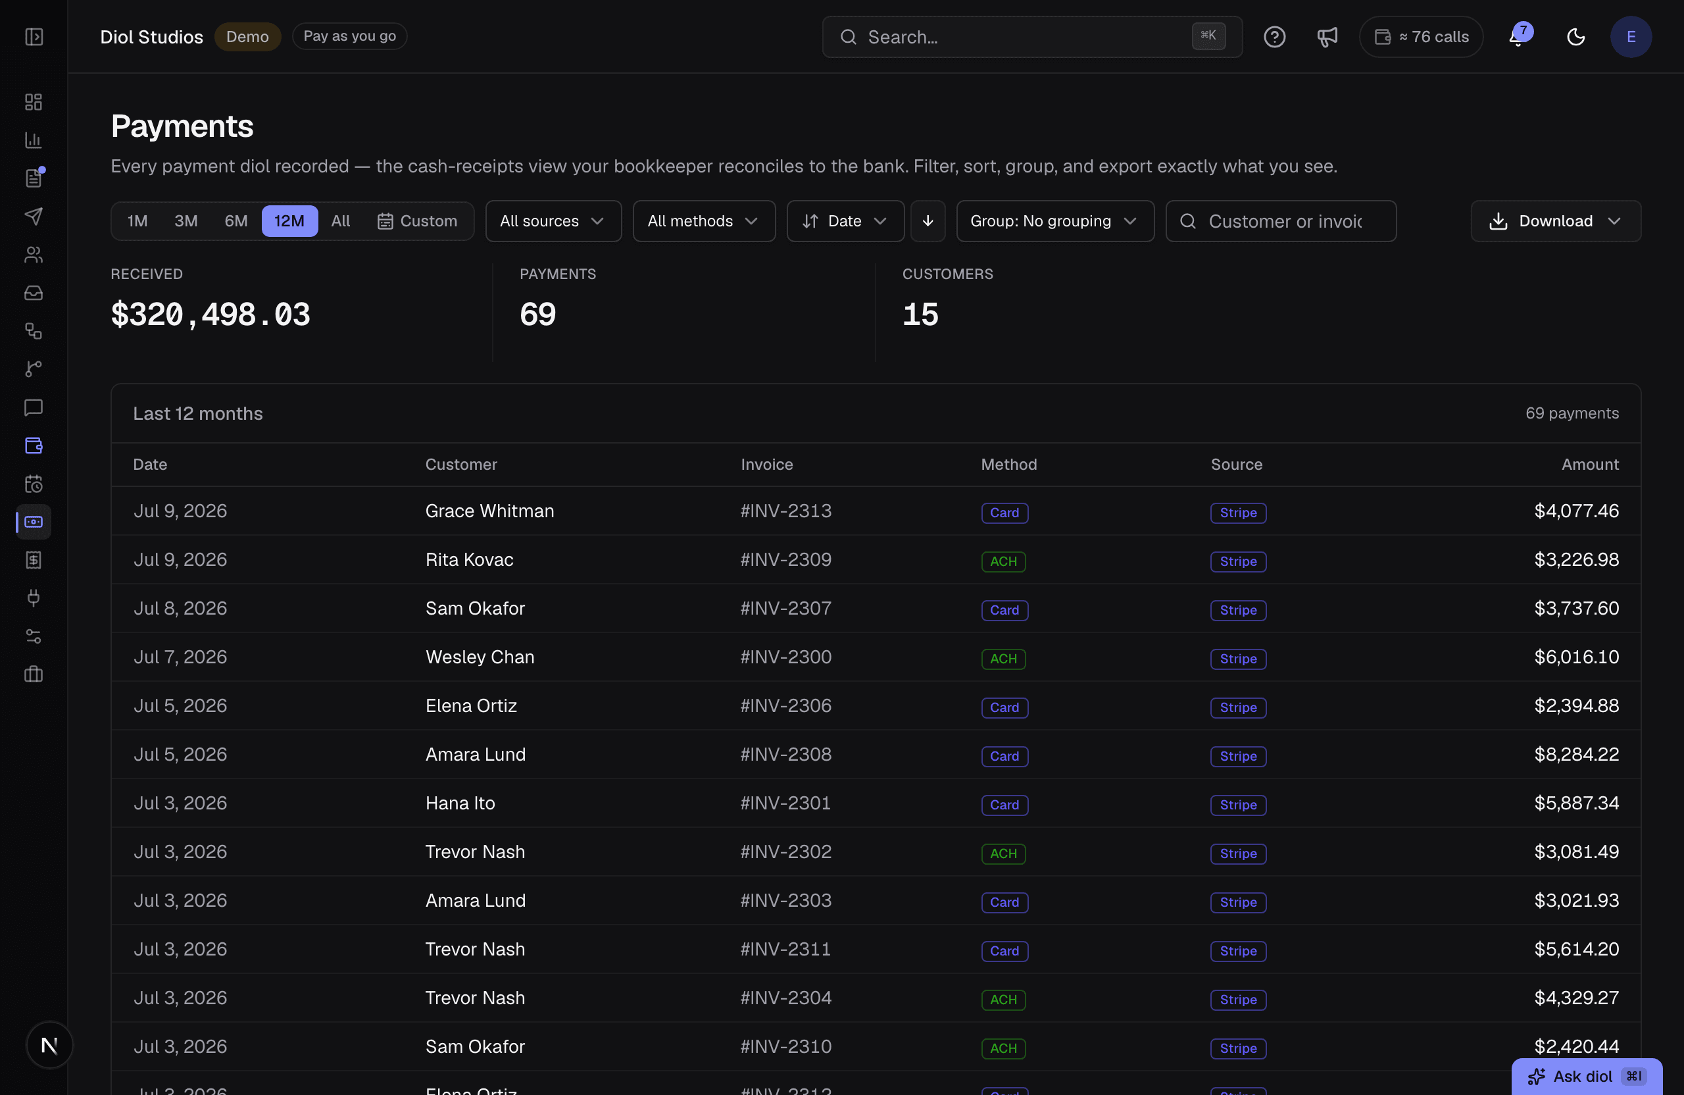Click the Stripe badge on #INV-2303 row

[x=1238, y=902]
